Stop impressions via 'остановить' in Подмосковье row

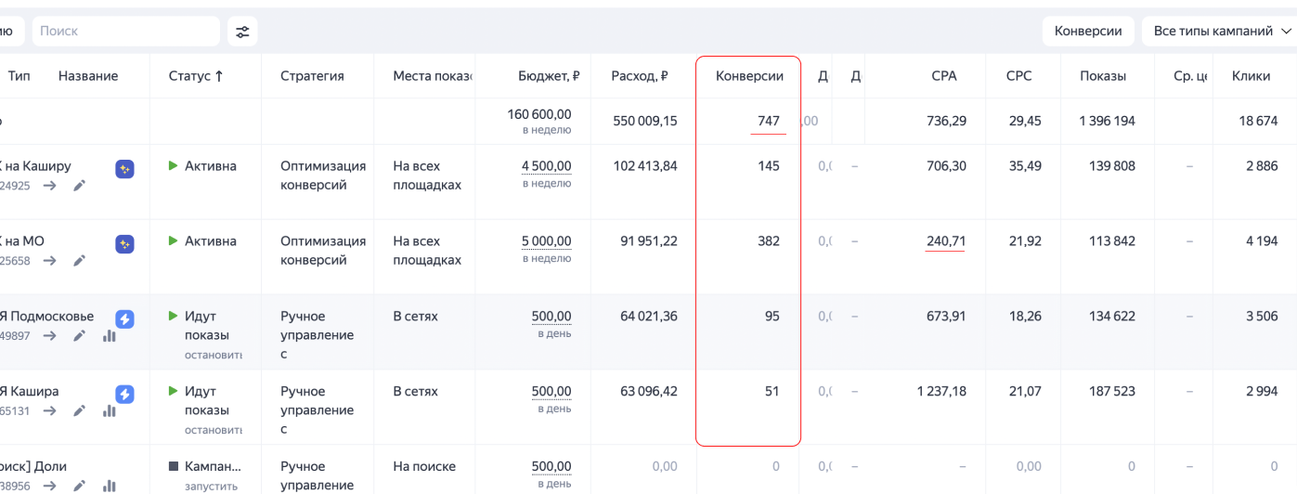213,355
